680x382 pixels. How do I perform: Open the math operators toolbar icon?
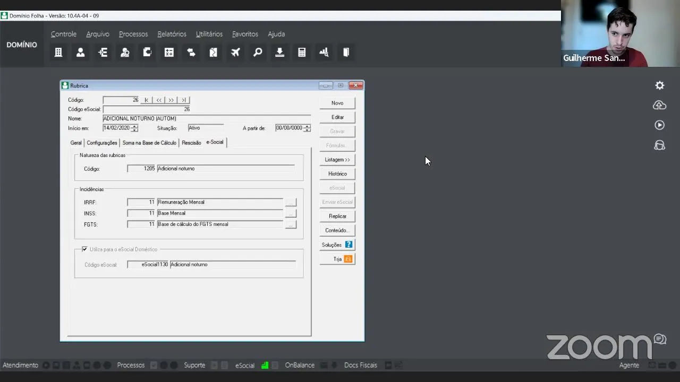169,53
